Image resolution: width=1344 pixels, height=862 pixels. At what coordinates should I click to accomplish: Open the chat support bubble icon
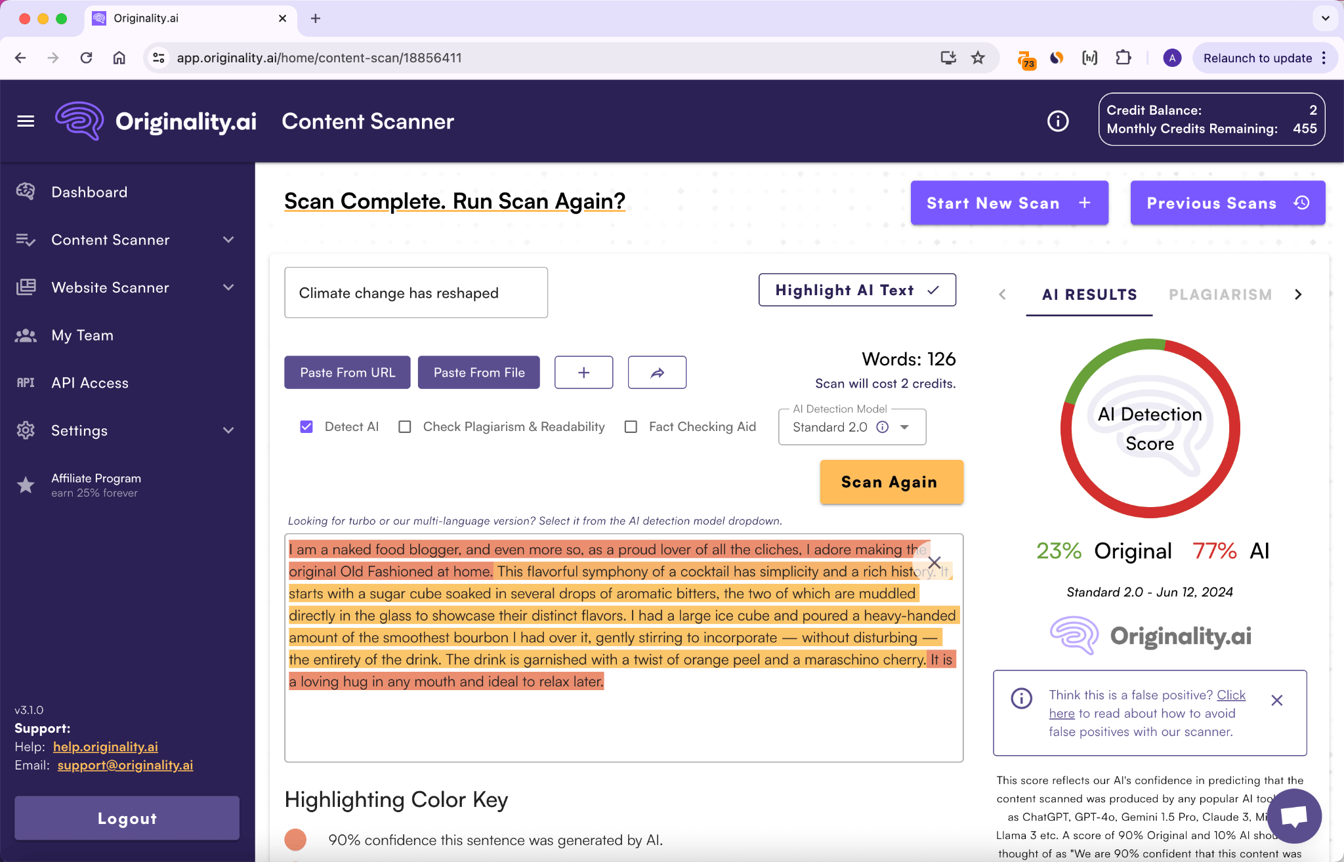[x=1293, y=816]
